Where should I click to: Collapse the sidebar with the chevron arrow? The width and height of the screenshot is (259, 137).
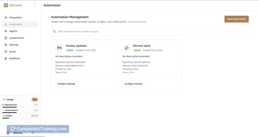click(35, 5)
